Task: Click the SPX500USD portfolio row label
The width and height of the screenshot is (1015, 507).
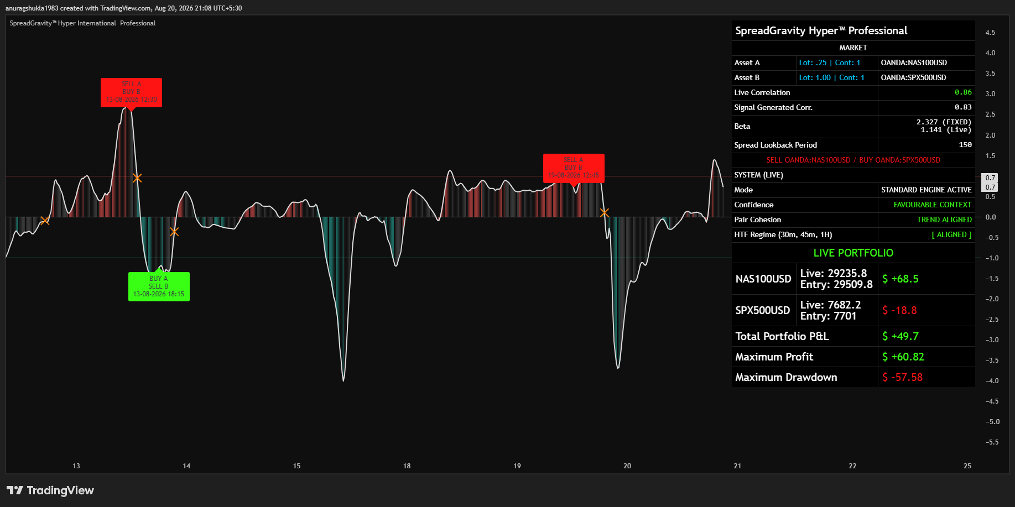Action: [x=762, y=311]
